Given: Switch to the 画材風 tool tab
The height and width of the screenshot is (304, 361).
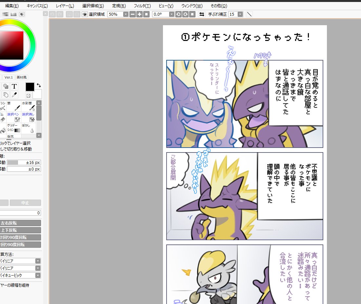Looking at the screenshot, I should tap(22, 77).
